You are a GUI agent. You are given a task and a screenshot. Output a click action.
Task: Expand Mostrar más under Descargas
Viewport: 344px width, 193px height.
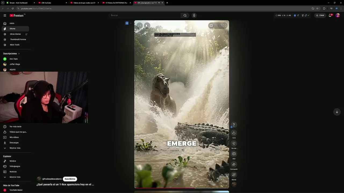15,148
